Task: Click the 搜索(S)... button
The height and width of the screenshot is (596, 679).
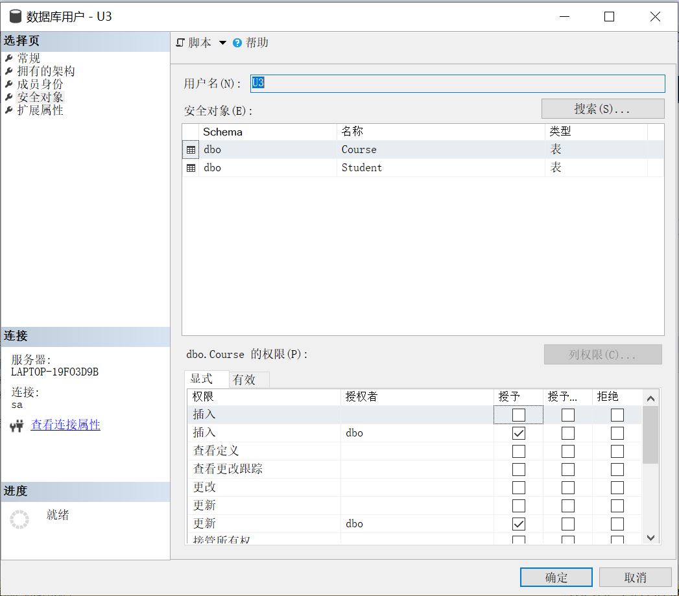Action: point(602,108)
